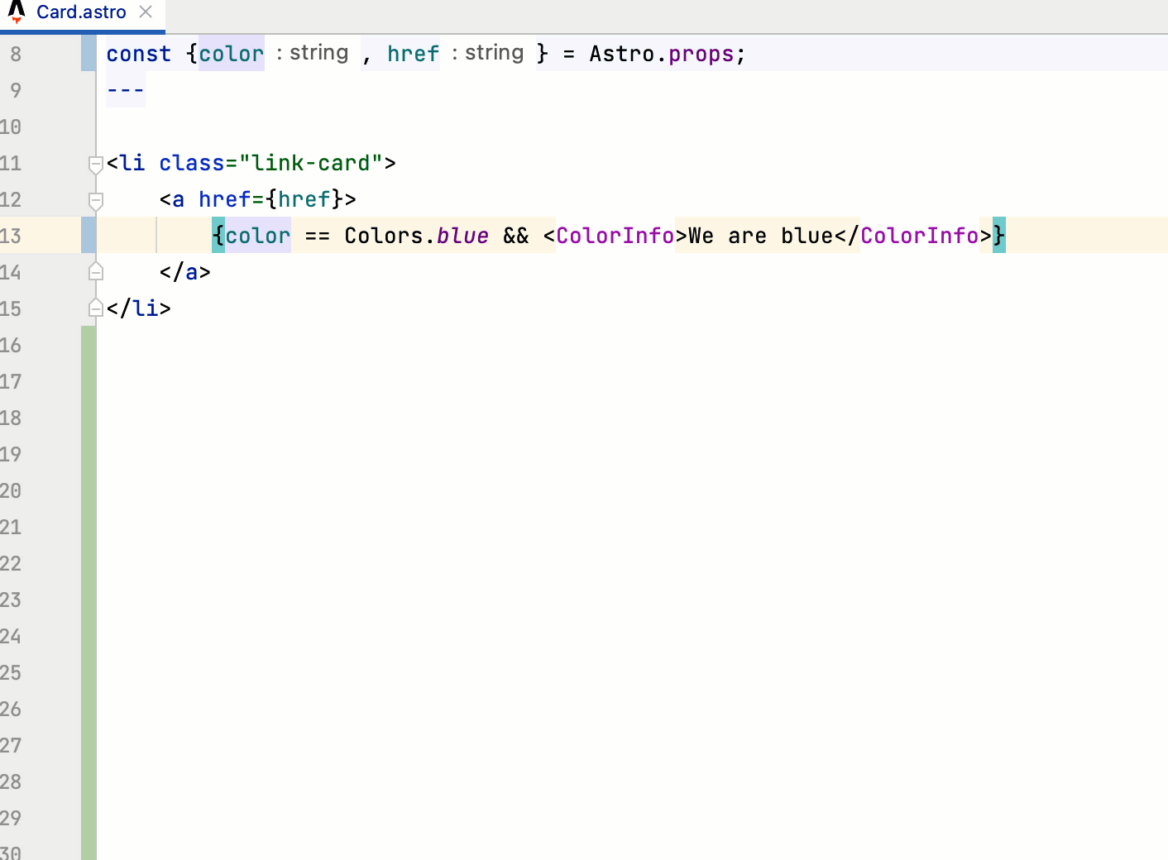Click the string type annotation after color
Image resolution: width=1168 pixels, height=860 pixels.
tap(321, 52)
